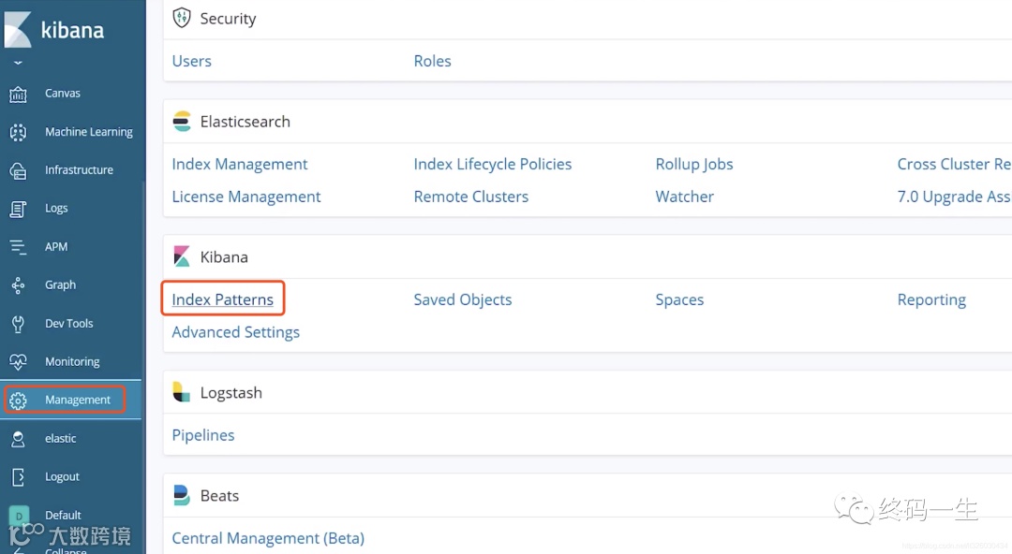Open Cross Cluster Replication link
Screen dimensions: 1012x554
tap(954, 164)
